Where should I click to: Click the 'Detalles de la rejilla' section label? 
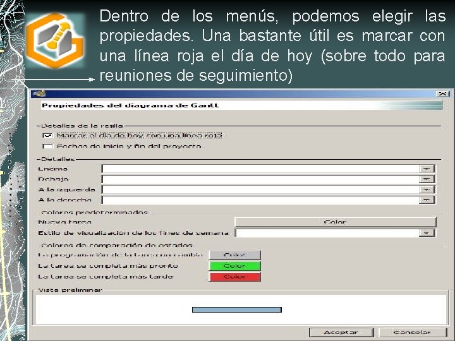tap(82, 126)
